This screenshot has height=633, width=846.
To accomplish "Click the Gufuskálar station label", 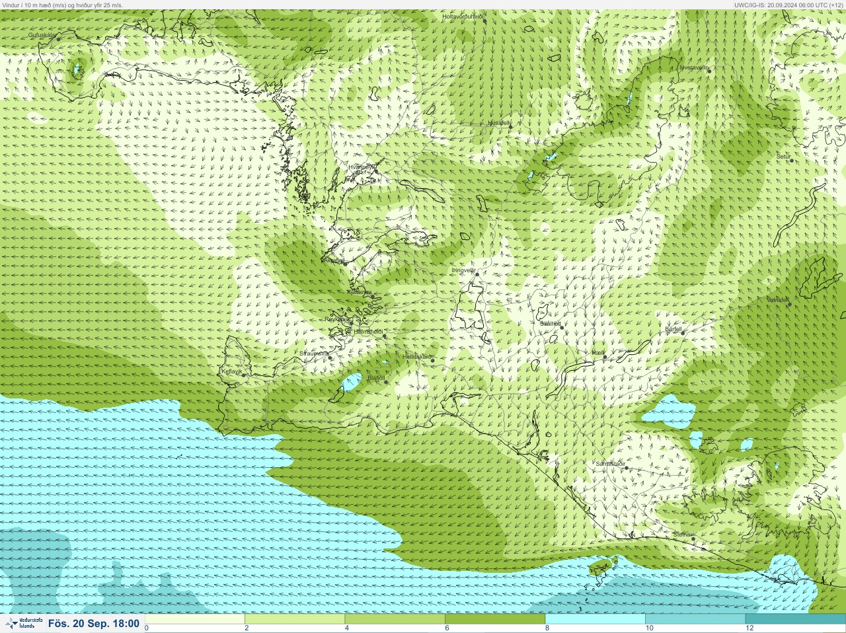I will coord(42,35).
